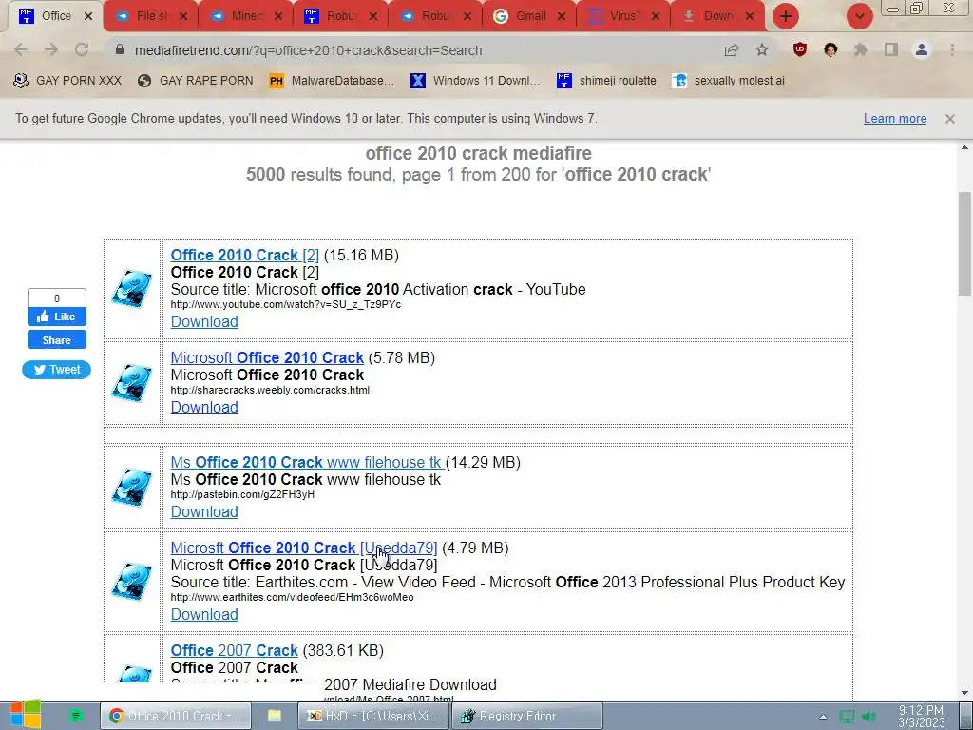Click the disk icon beside the filehouse tk entry
Image resolution: width=973 pixels, height=730 pixels.
[x=131, y=488]
